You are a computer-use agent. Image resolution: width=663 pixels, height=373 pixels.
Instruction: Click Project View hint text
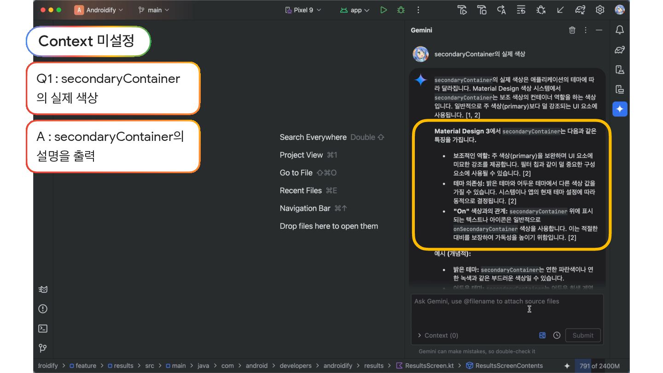[x=301, y=155]
